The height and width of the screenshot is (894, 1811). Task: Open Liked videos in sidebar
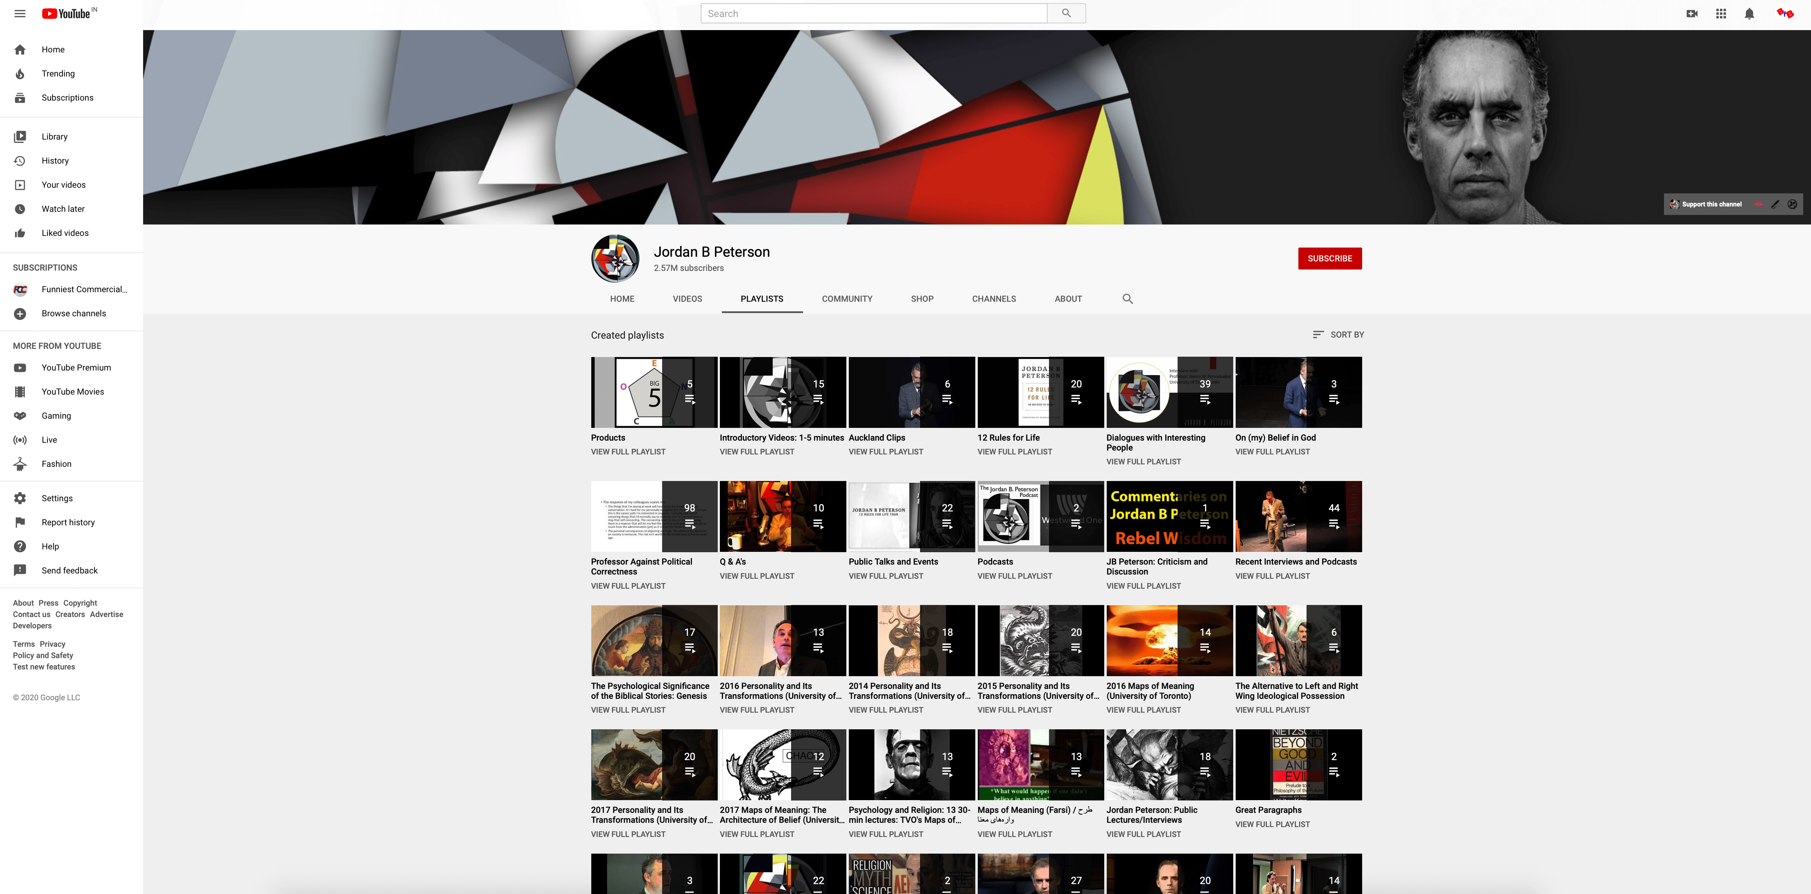point(72,233)
